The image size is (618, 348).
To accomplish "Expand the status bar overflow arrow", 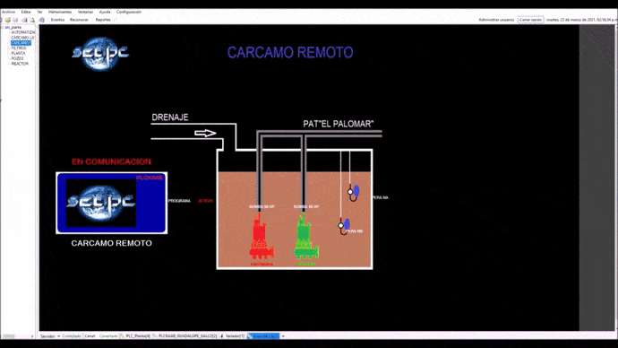I will tap(283, 336).
